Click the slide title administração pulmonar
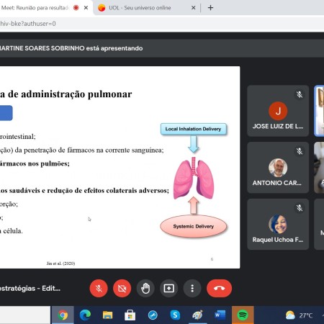 (x=66, y=94)
